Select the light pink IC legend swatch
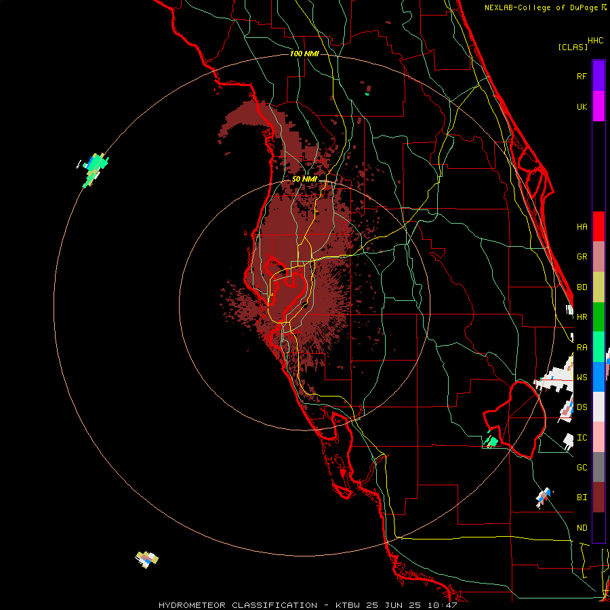This screenshot has width=610, height=610. point(598,437)
